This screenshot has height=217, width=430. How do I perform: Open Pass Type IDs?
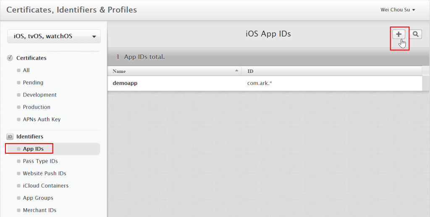[x=40, y=161]
